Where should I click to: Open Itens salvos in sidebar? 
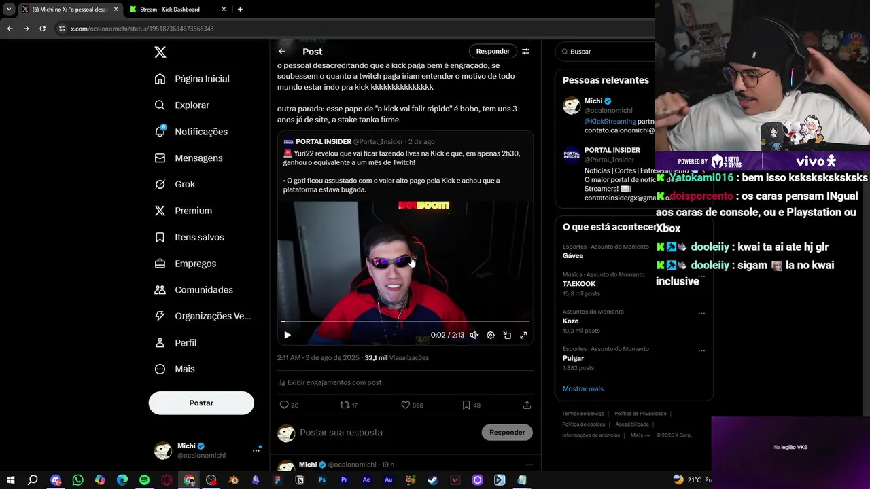click(189, 237)
